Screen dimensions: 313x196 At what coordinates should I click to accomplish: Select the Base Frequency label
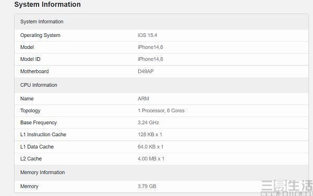pyautogui.click(x=39, y=123)
